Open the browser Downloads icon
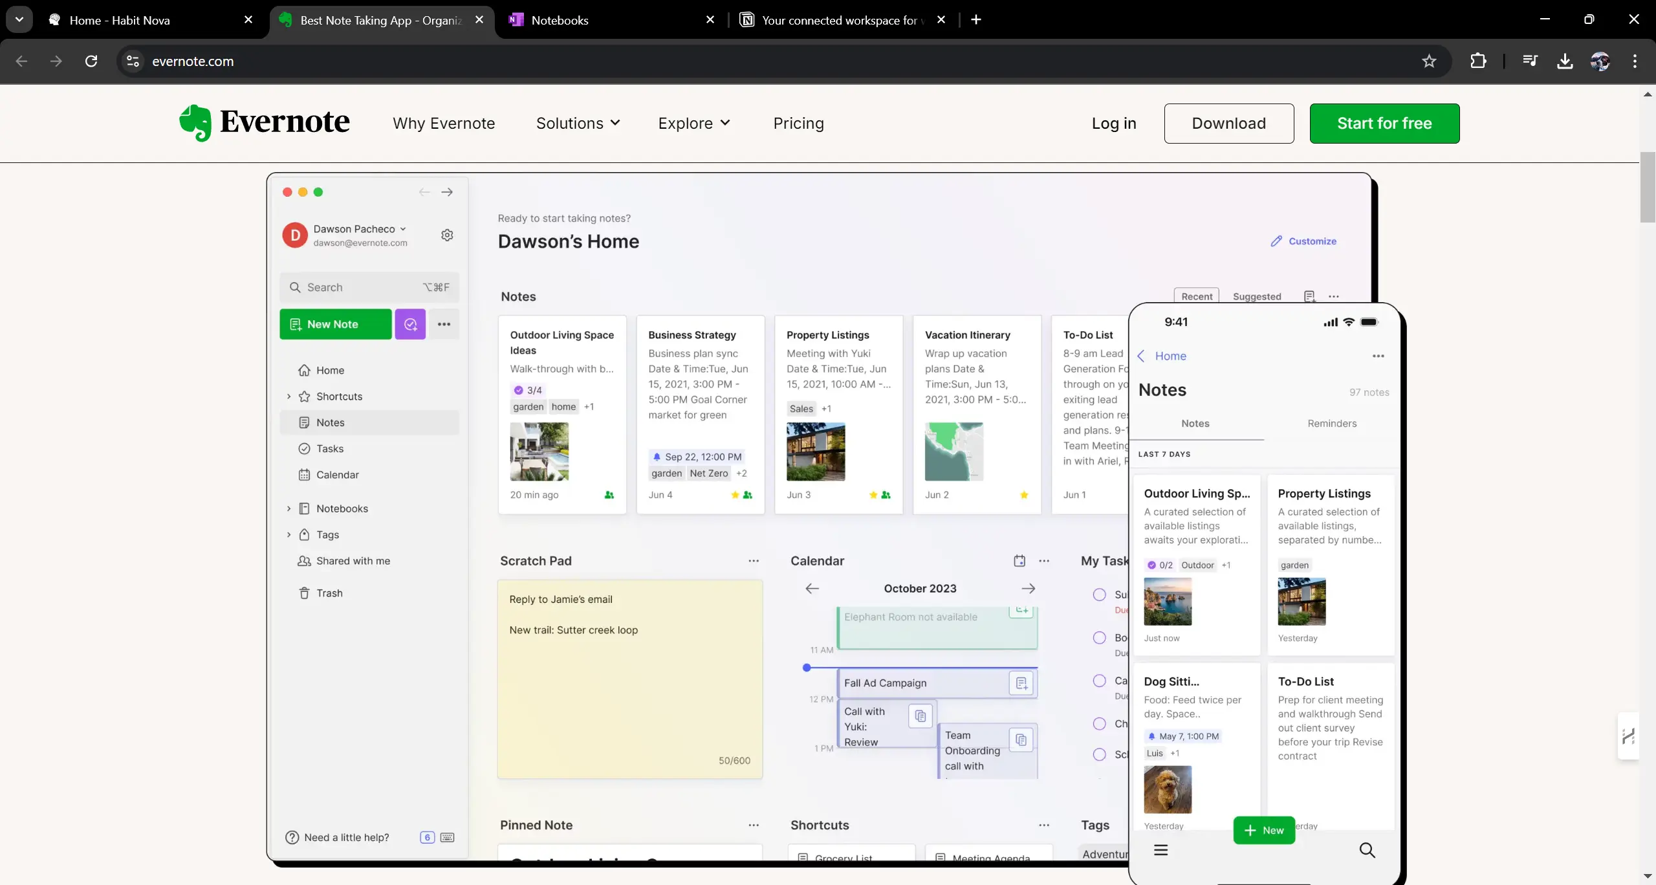This screenshot has height=885, width=1656. (x=1565, y=61)
